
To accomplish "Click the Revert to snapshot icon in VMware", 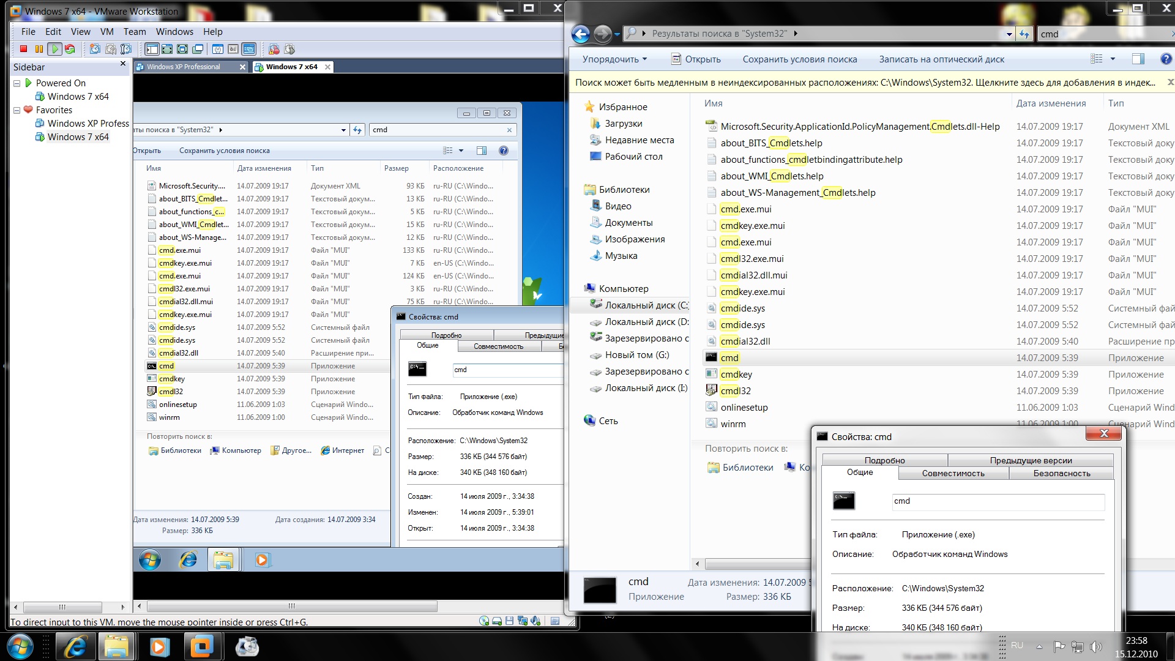I will point(111,49).
